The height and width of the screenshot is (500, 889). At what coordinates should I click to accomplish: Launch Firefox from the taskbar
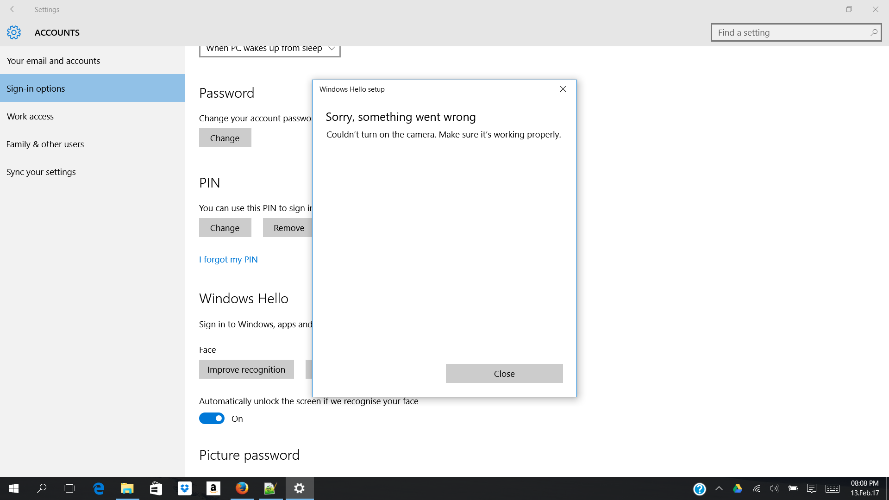[x=242, y=488]
